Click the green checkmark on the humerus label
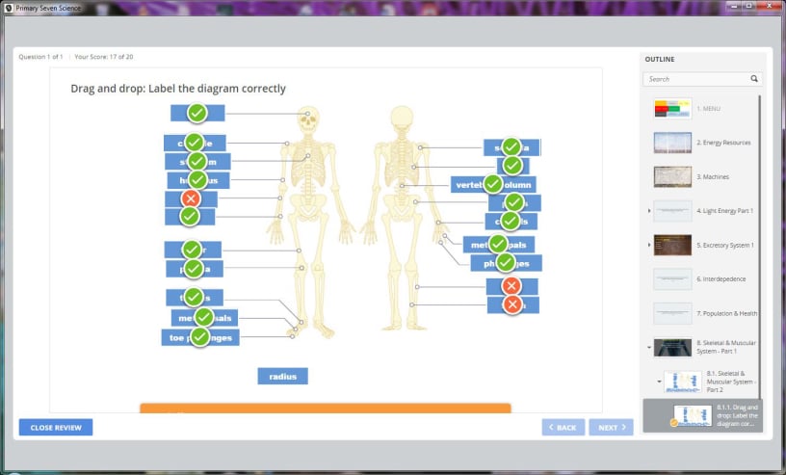 (x=196, y=179)
